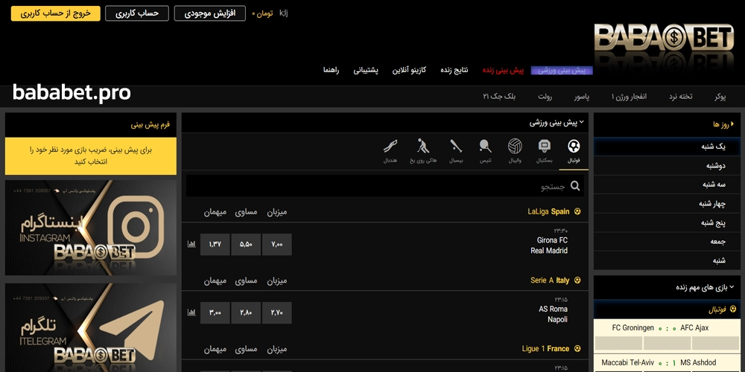Click the Real Madrid team name
The image size is (745, 372).
pyautogui.click(x=549, y=251)
